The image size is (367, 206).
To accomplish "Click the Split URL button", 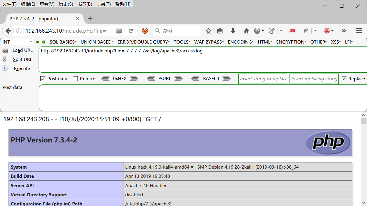I will coord(22,59).
